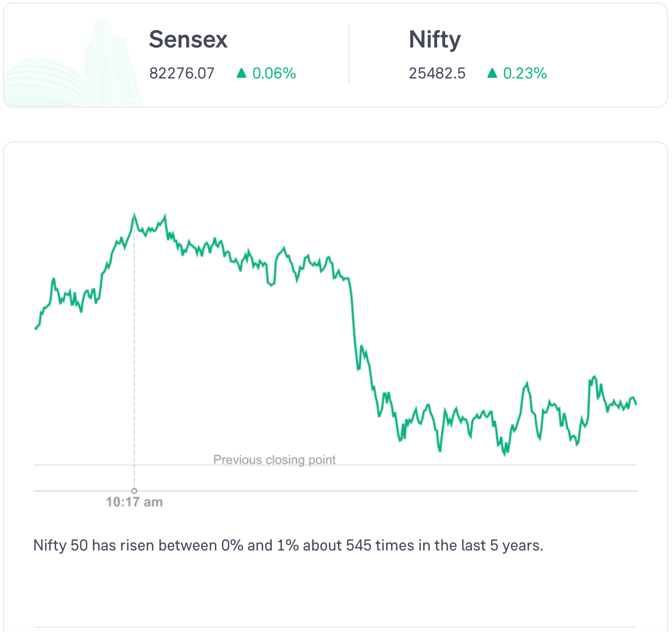The image size is (672, 632).
Task: Click the chart peak above 10:17 am
Action: [134, 215]
